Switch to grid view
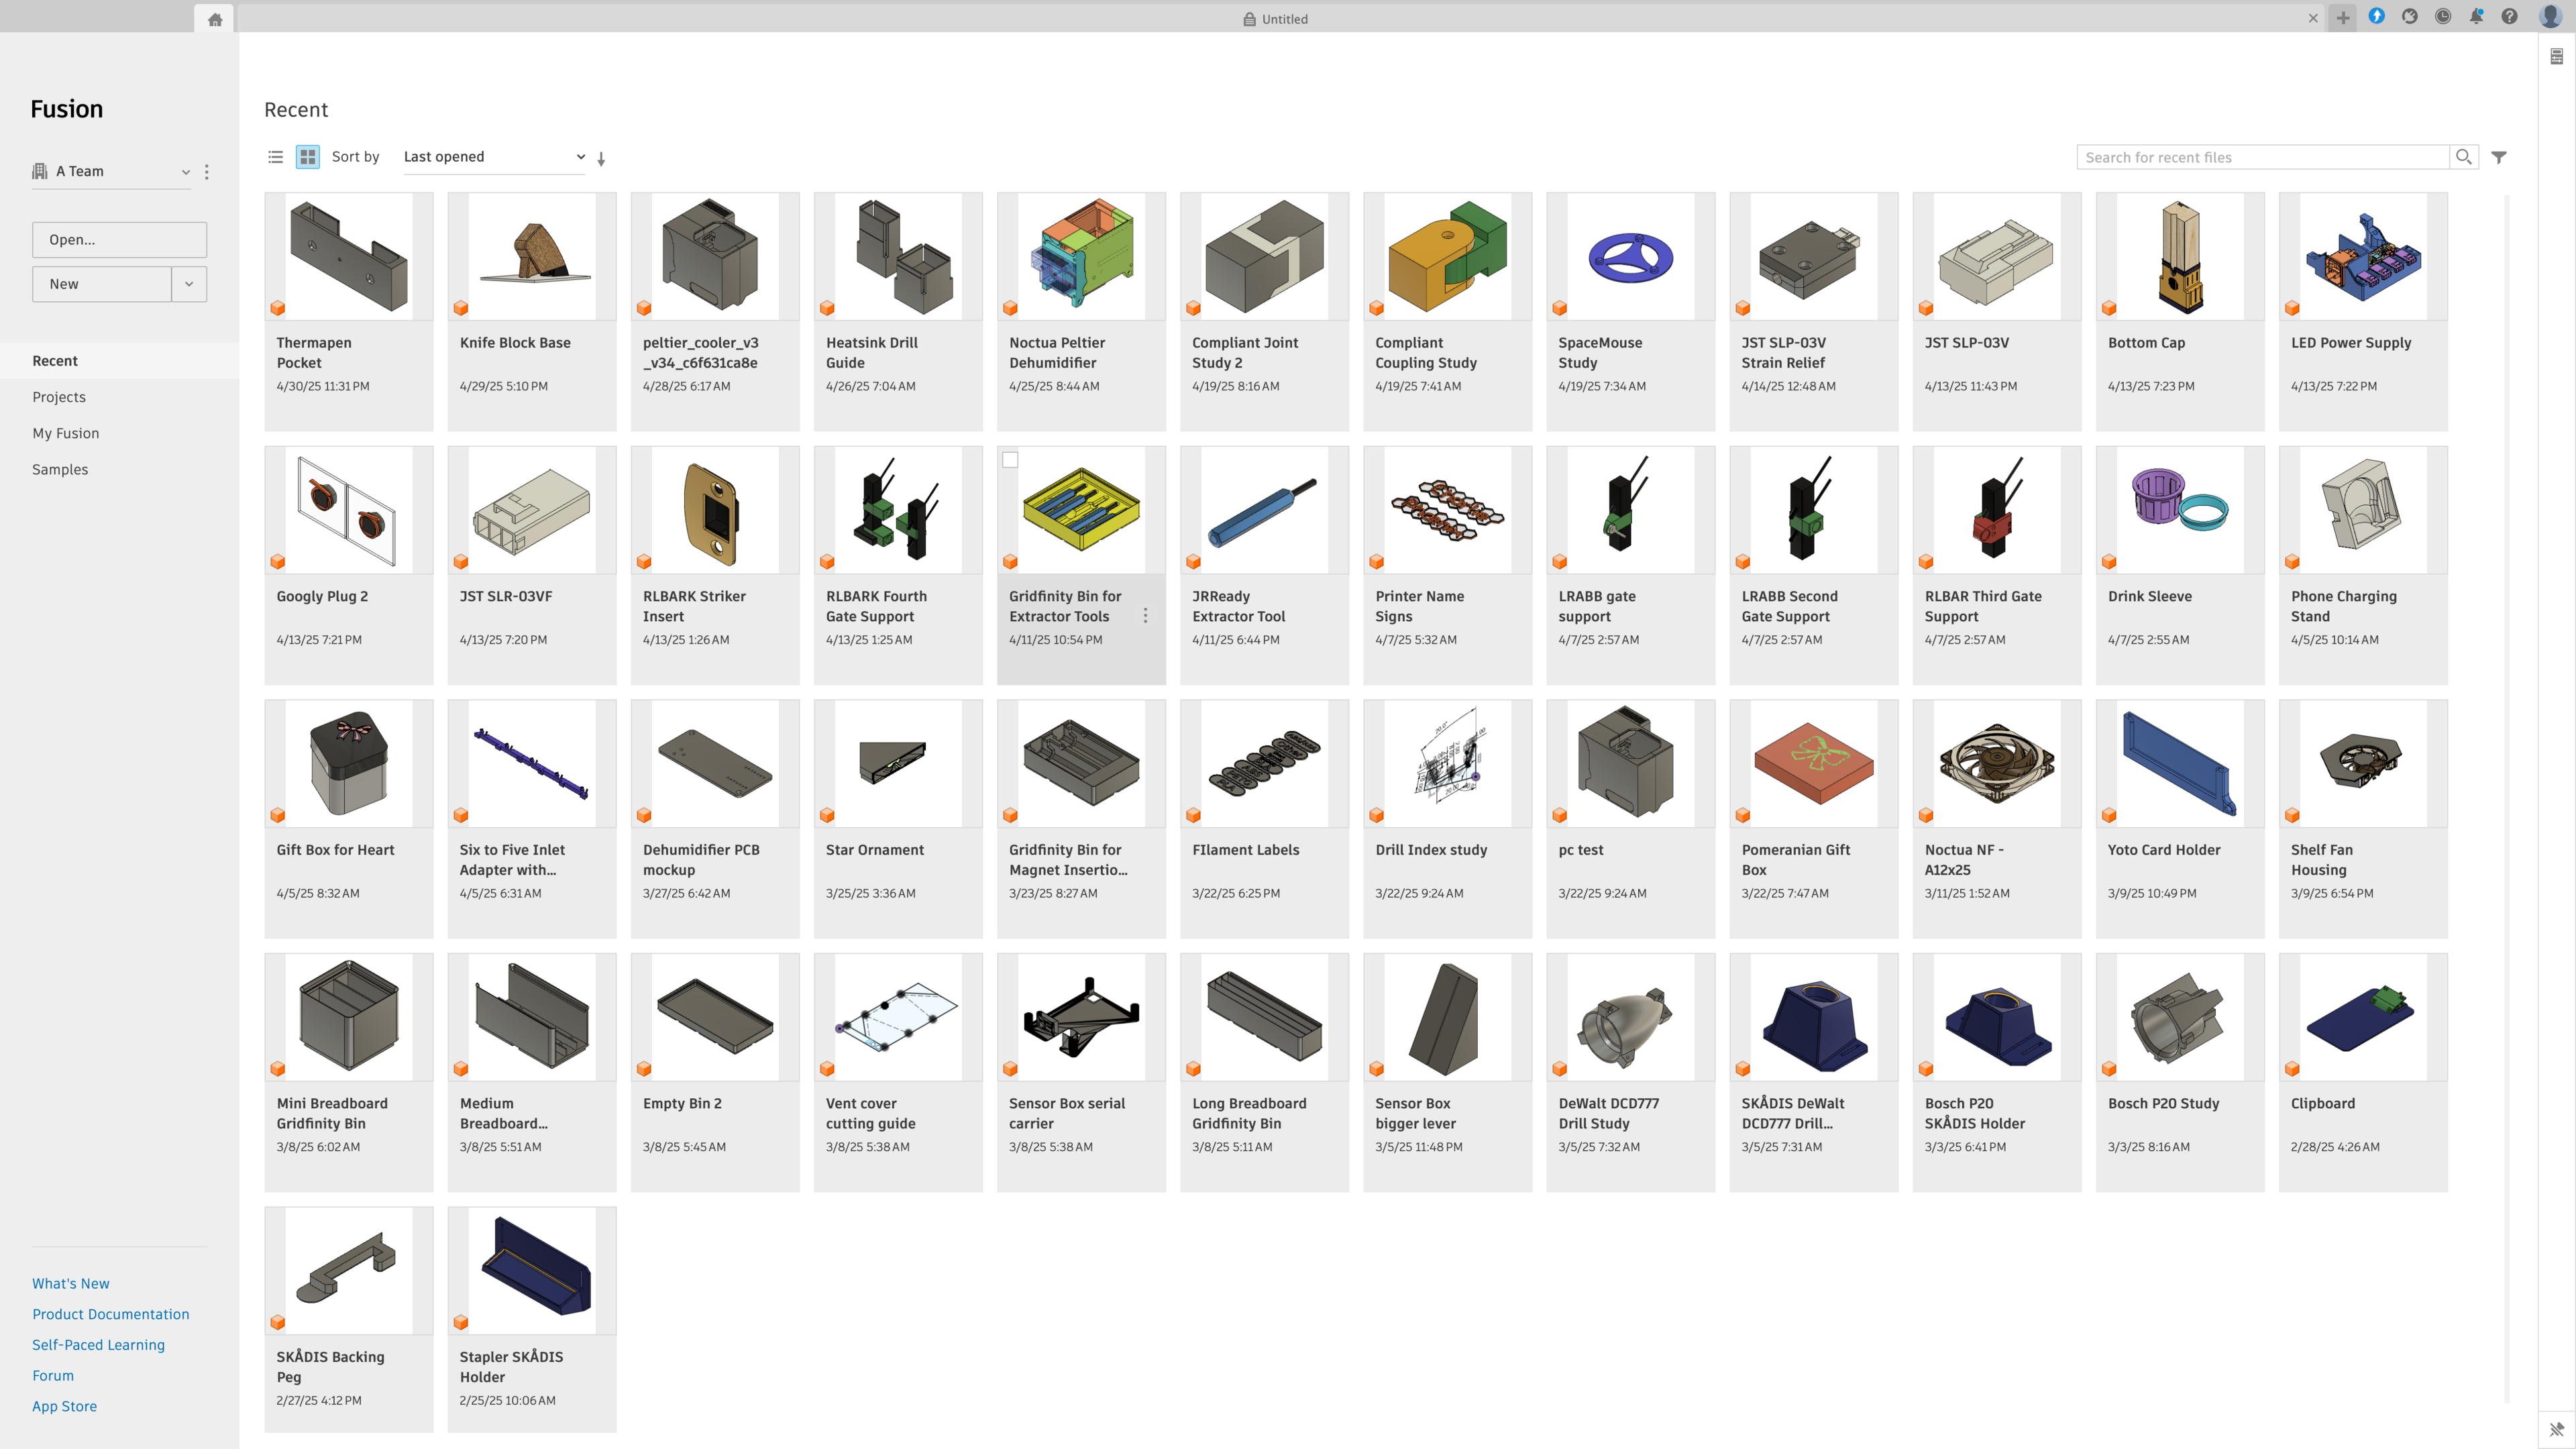Image resolution: width=2576 pixels, height=1449 pixels. point(308,157)
